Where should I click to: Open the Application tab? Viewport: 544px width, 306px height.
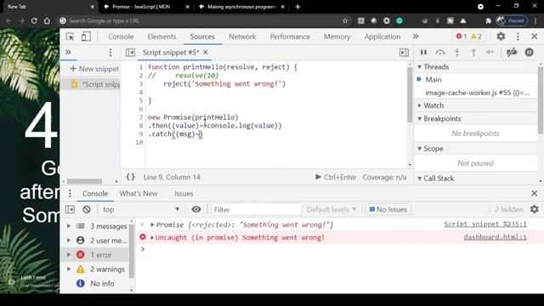(x=382, y=37)
